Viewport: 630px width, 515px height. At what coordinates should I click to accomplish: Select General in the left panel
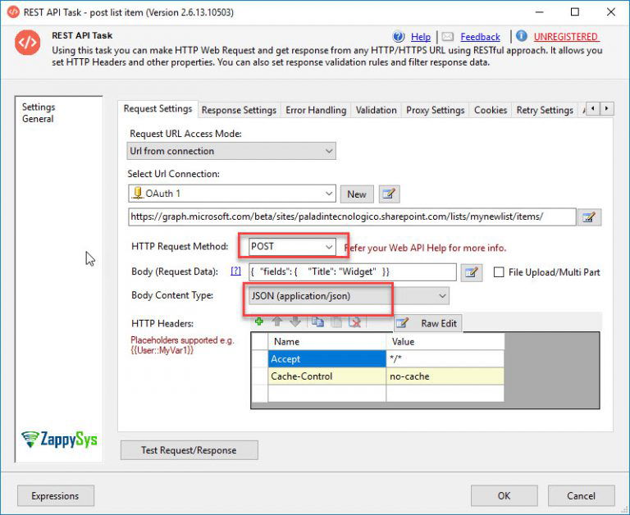pyautogui.click(x=38, y=119)
